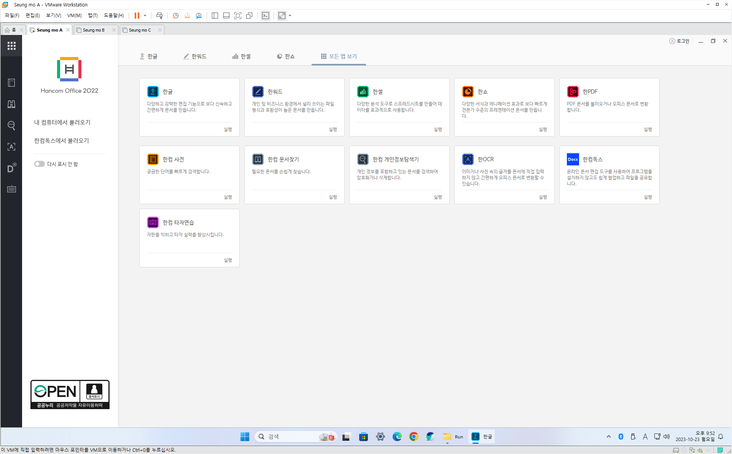Open the typing practice keyboard sidebar icon
This screenshot has height=454, width=732.
click(x=11, y=189)
